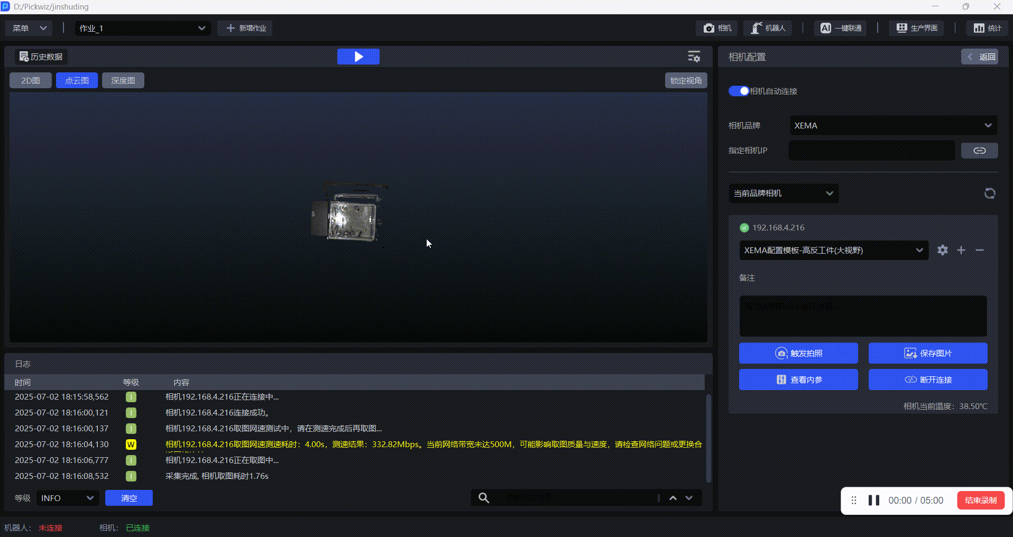This screenshot has height=537, width=1013.
Task: Click the link icon beside camera IP field
Action: click(979, 151)
